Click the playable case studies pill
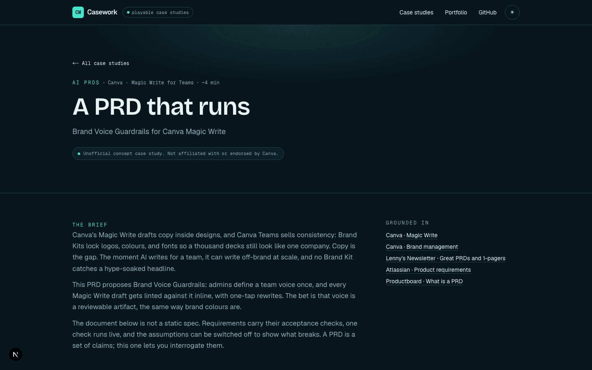The width and height of the screenshot is (592, 370). point(158,12)
